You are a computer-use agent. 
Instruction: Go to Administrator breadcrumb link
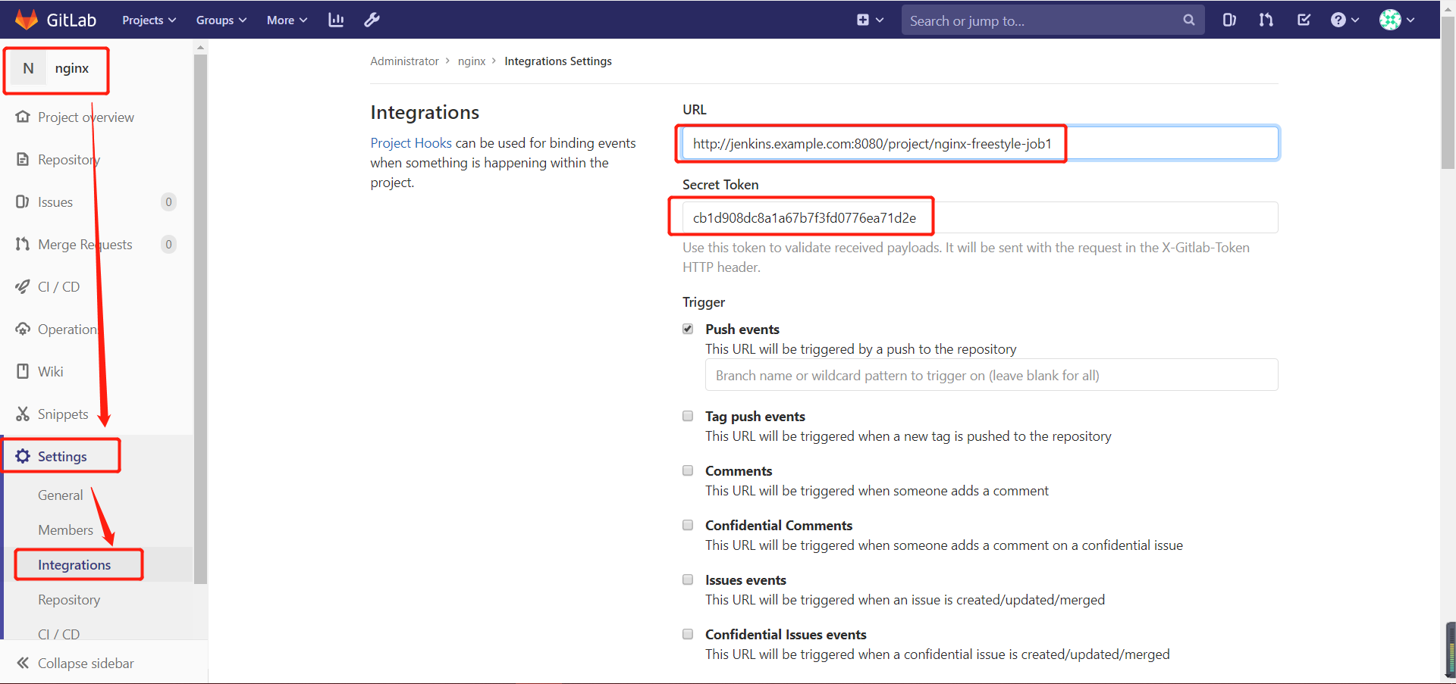[404, 61]
